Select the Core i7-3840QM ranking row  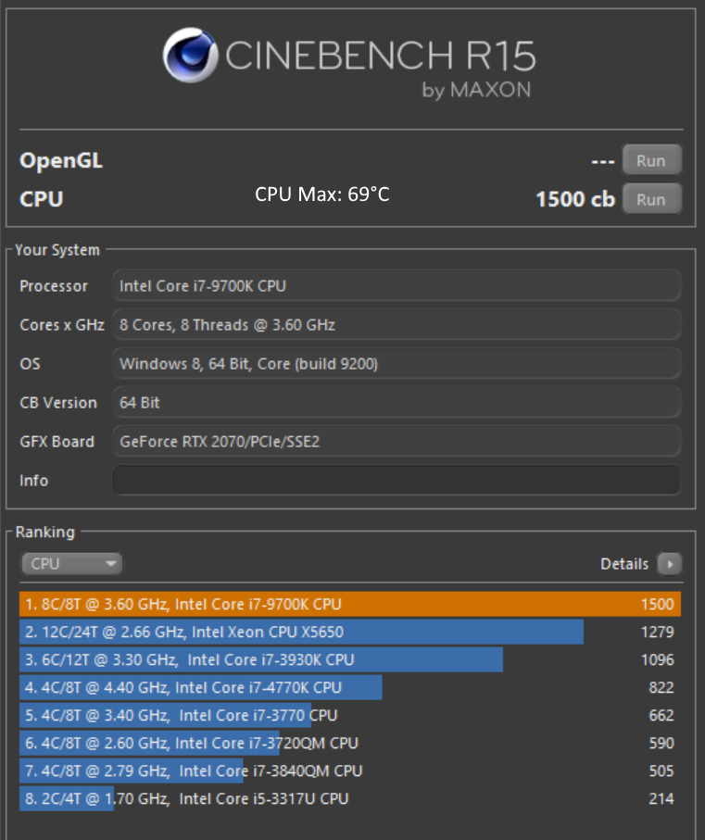(349, 771)
